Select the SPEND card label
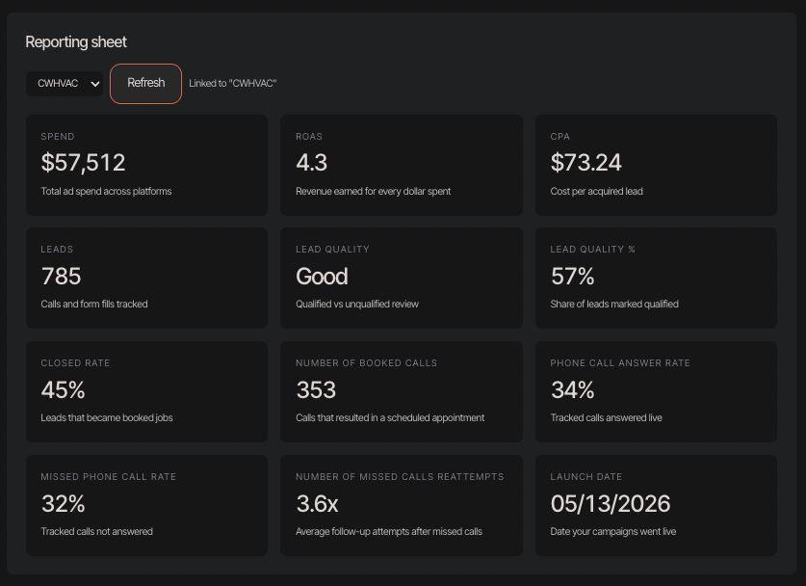Image resolution: width=806 pixels, height=586 pixels. pos(58,136)
